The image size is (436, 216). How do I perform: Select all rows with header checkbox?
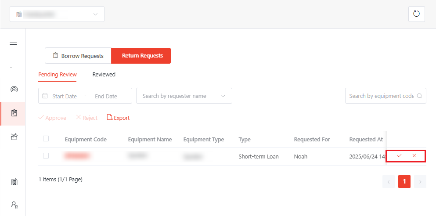click(46, 138)
